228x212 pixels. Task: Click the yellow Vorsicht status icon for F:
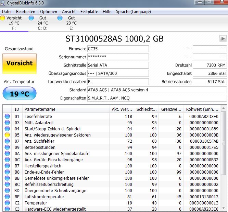(2, 18)
